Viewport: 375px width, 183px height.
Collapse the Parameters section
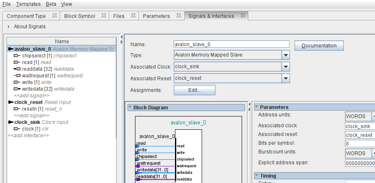click(257, 107)
